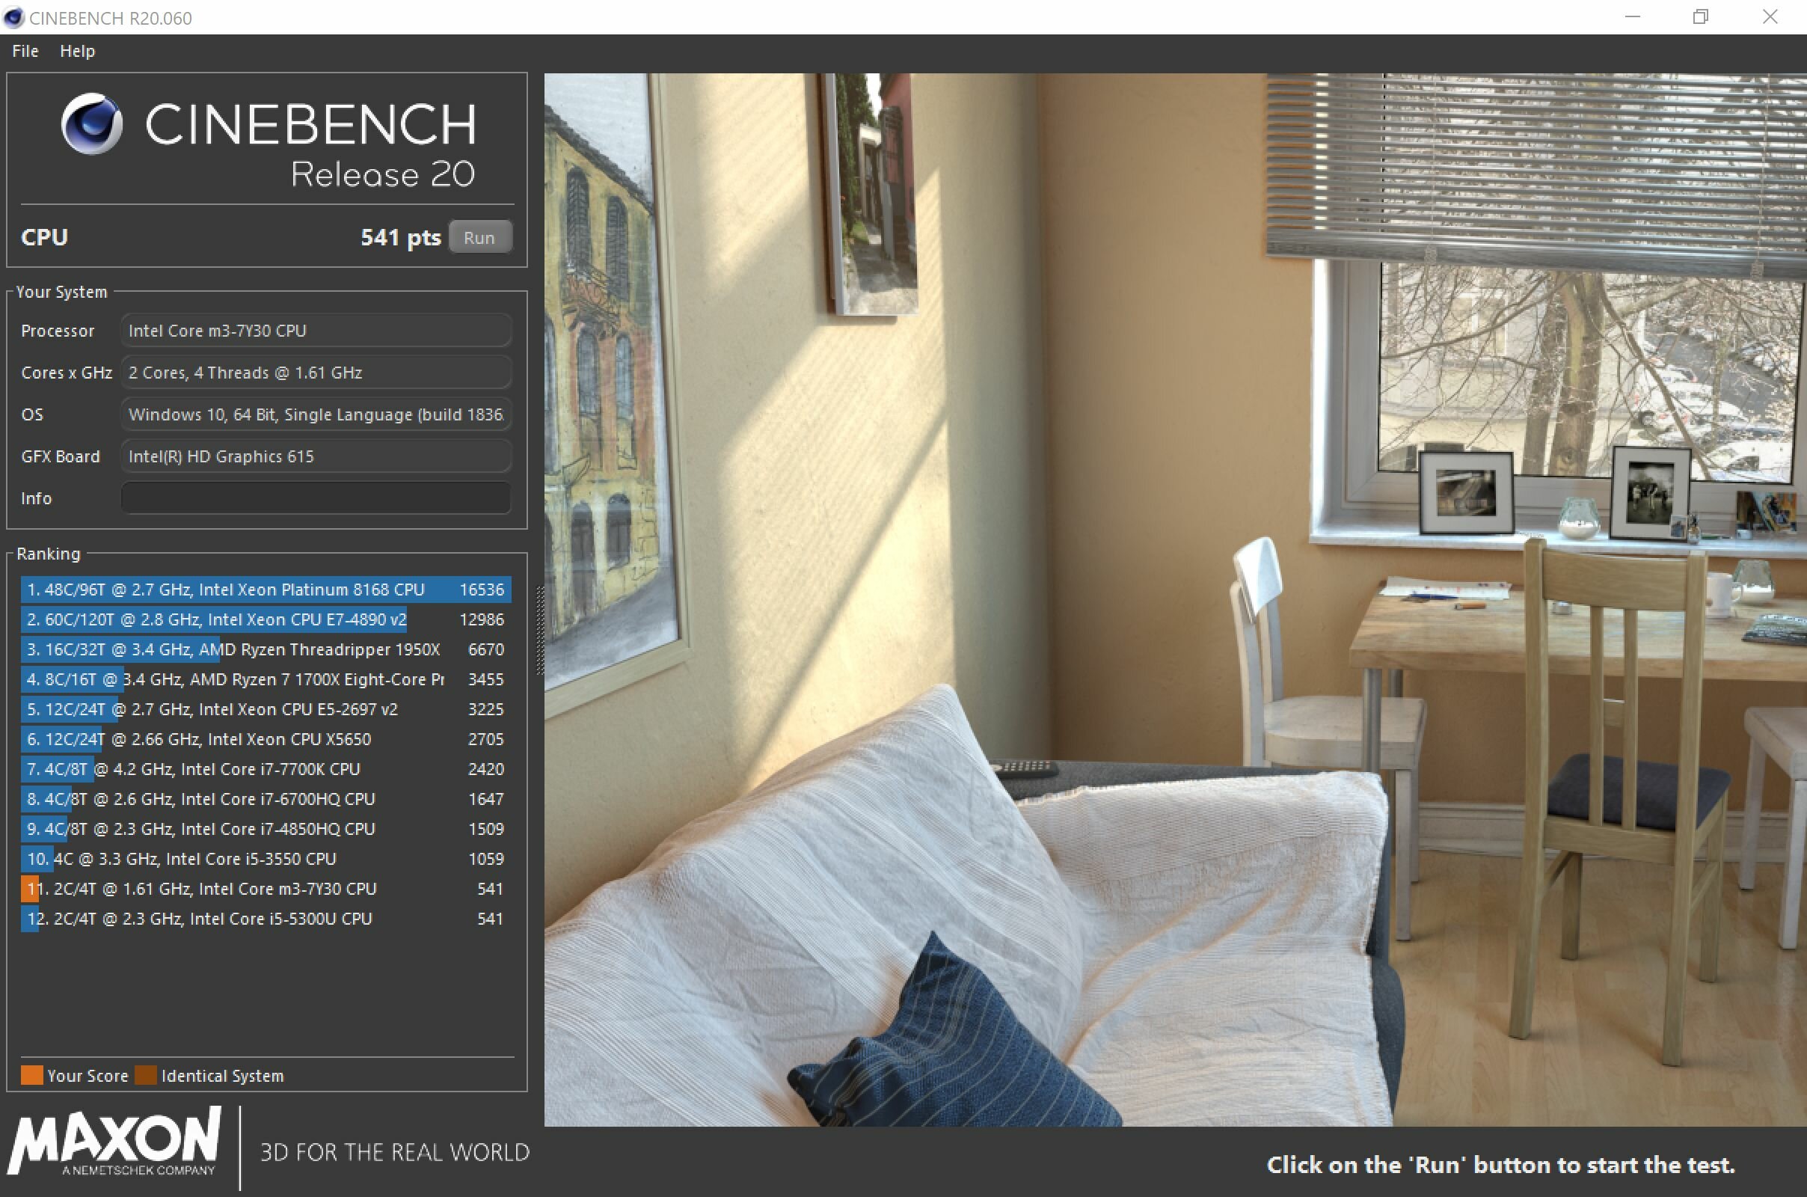Minimize the Cinebench window
Viewport: 1807px width, 1197px height.
1633,16
